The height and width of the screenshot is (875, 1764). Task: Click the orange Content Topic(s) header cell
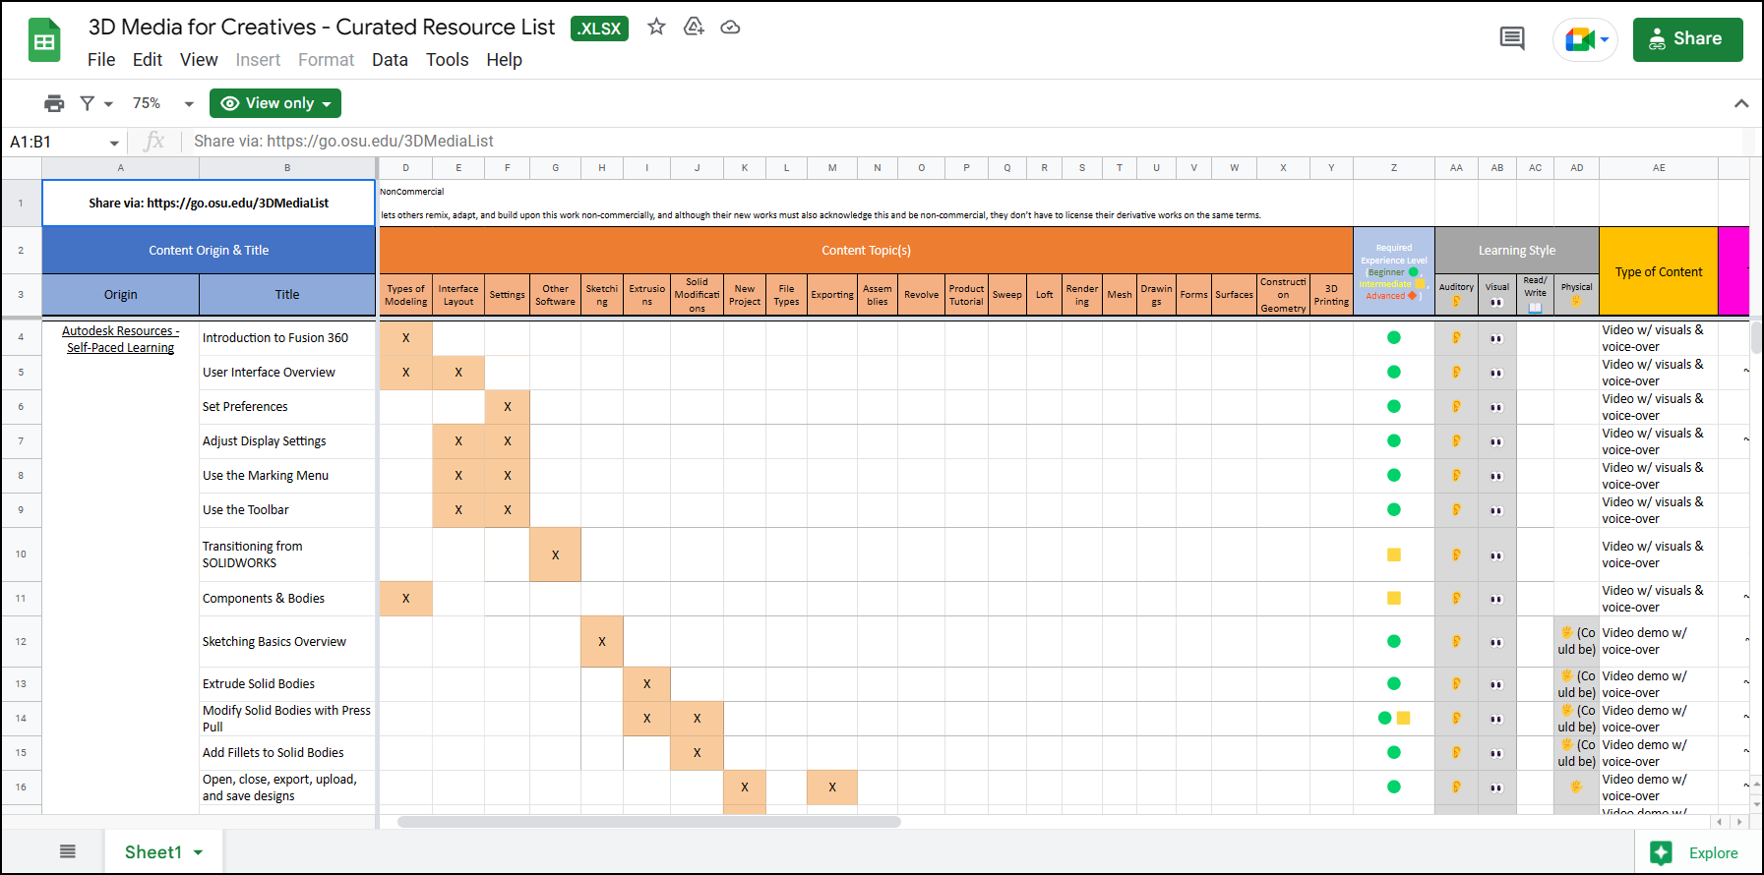coord(866,251)
